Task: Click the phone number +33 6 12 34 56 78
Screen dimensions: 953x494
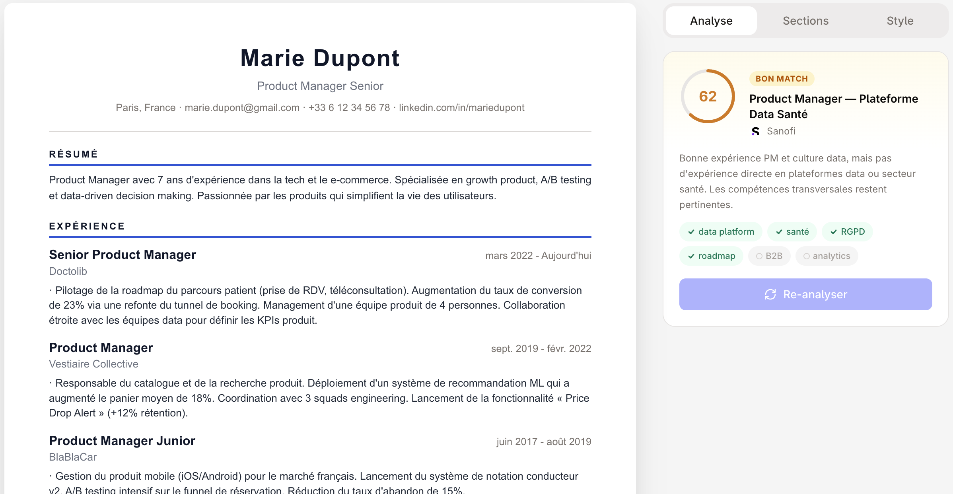Action: pyautogui.click(x=349, y=108)
